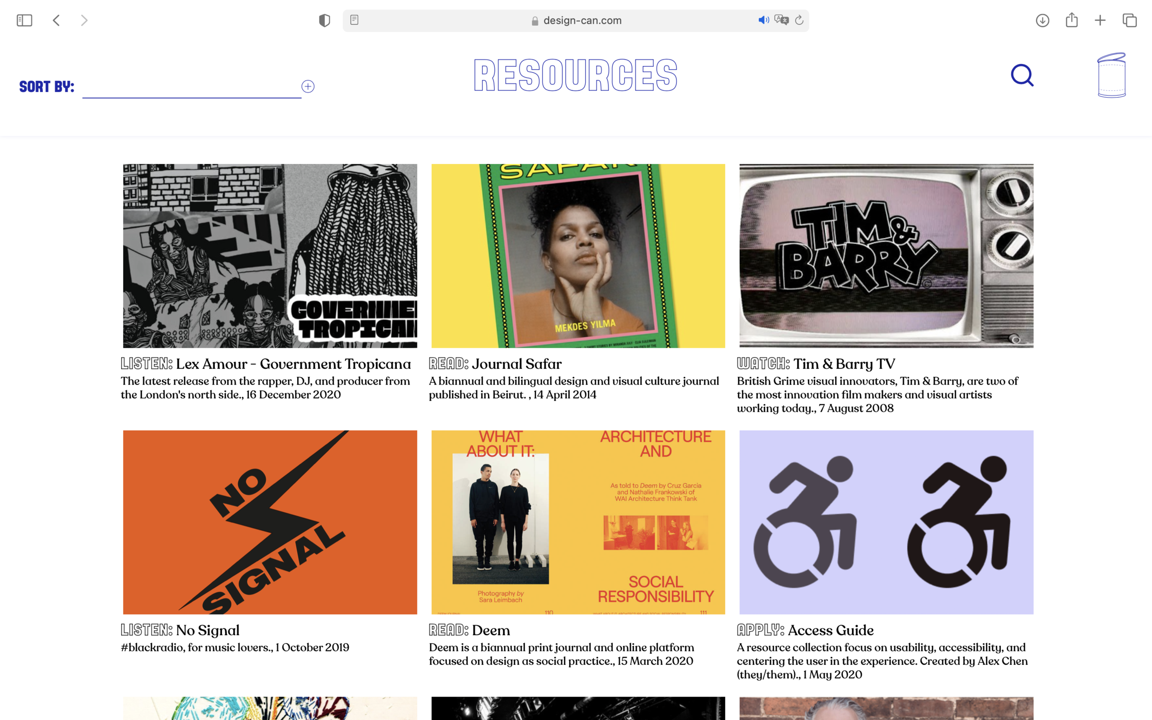Viewport: 1152px width, 720px height.
Task: Open the Journal Safar title link
Action: pos(517,364)
